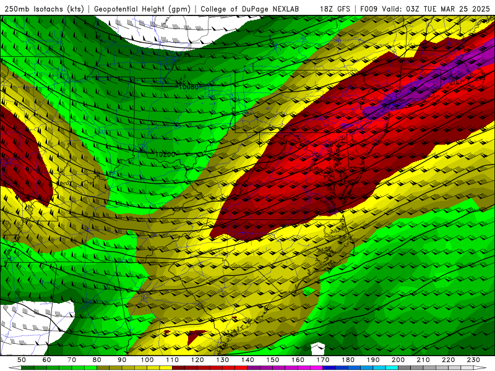Click the legend value 60
The image size is (495, 371).
click(x=47, y=360)
